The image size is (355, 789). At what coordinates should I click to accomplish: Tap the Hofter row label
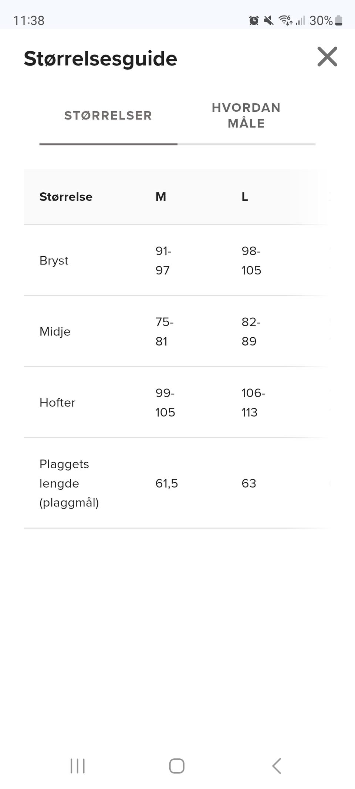(57, 403)
